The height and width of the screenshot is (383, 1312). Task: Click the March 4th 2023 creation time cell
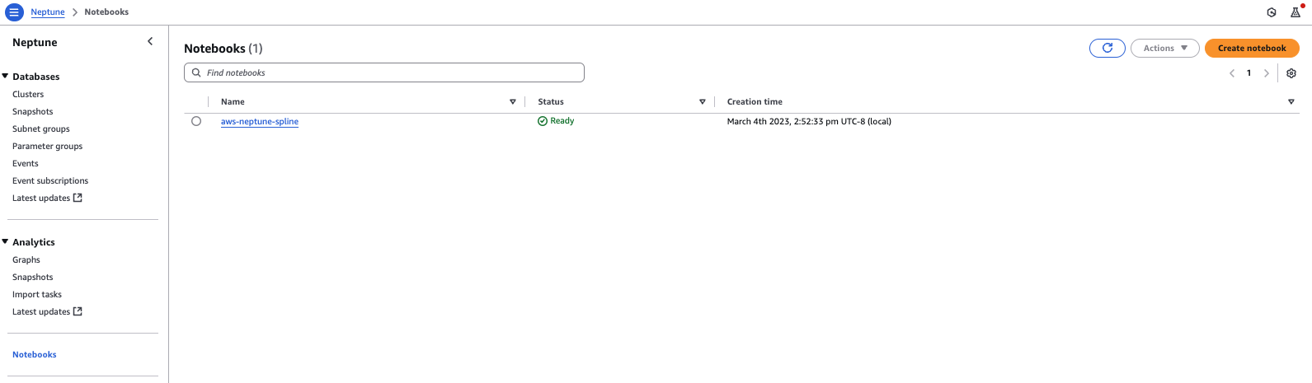pos(809,121)
